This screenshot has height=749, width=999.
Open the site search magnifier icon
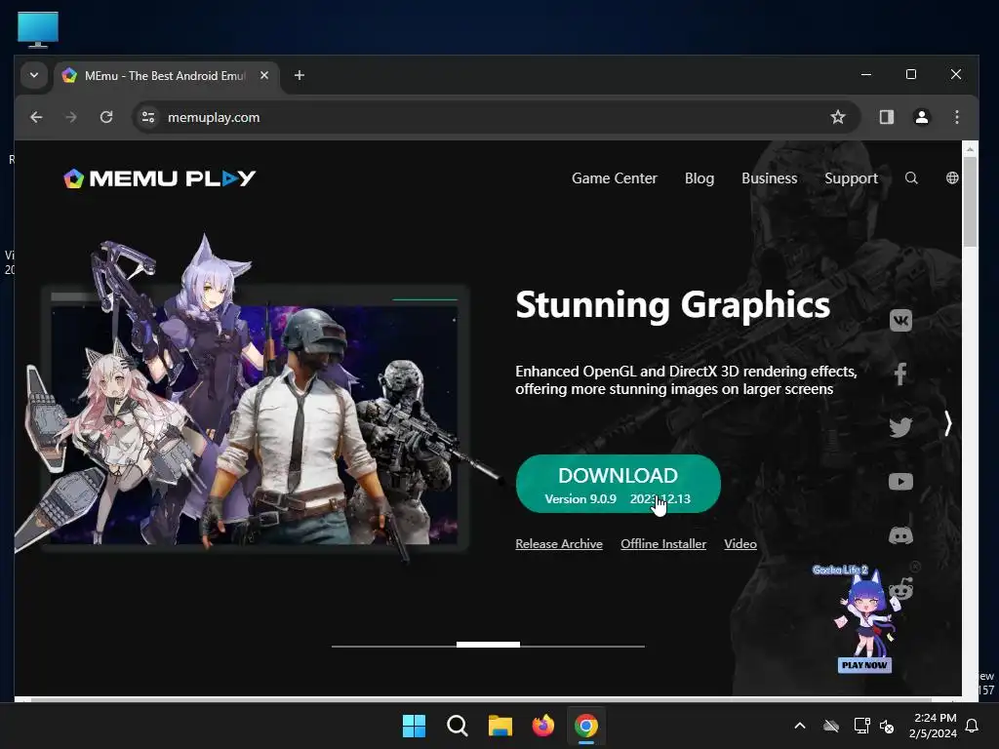click(911, 178)
